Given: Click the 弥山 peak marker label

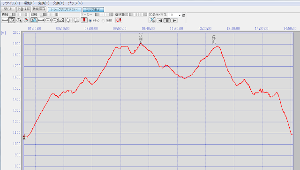Looking at the screenshot, I should [x=214, y=39].
